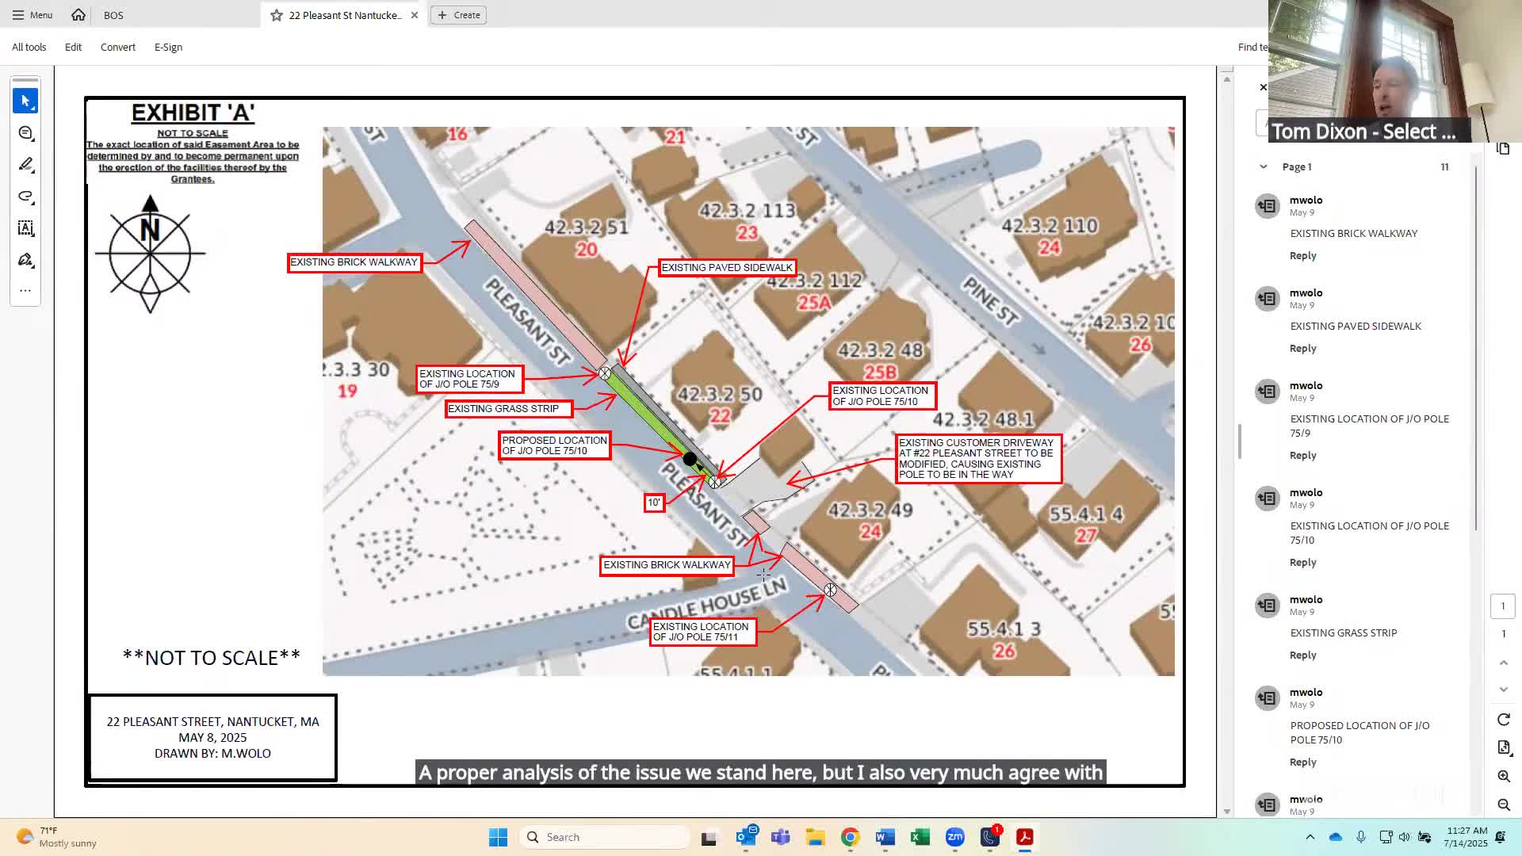Viewport: 1522px width, 856px height.
Task: Open the EXISTING PAVED SIDEWALK comment icon
Action: point(1268,299)
